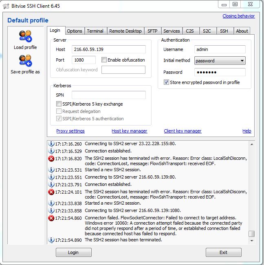Click info icon of 17:17:16.260 log entry
264x265 pixels.
(x=51, y=144)
